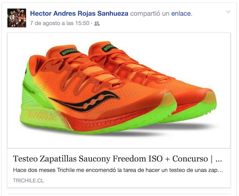Click the black Saucony wave logo on shoe
The height and width of the screenshot is (196, 239).
click(x=85, y=101)
